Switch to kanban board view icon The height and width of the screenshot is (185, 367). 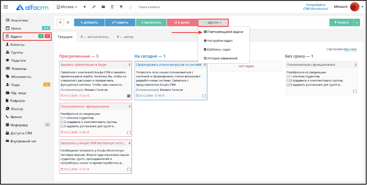pyautogui.click(x=60, y=23)
